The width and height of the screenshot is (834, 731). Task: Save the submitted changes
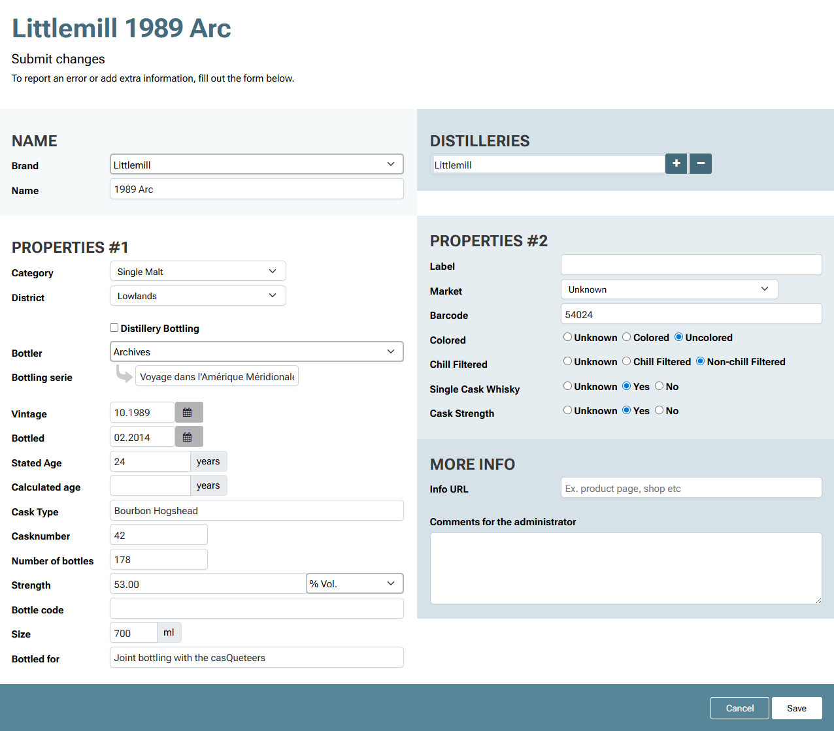796,708
